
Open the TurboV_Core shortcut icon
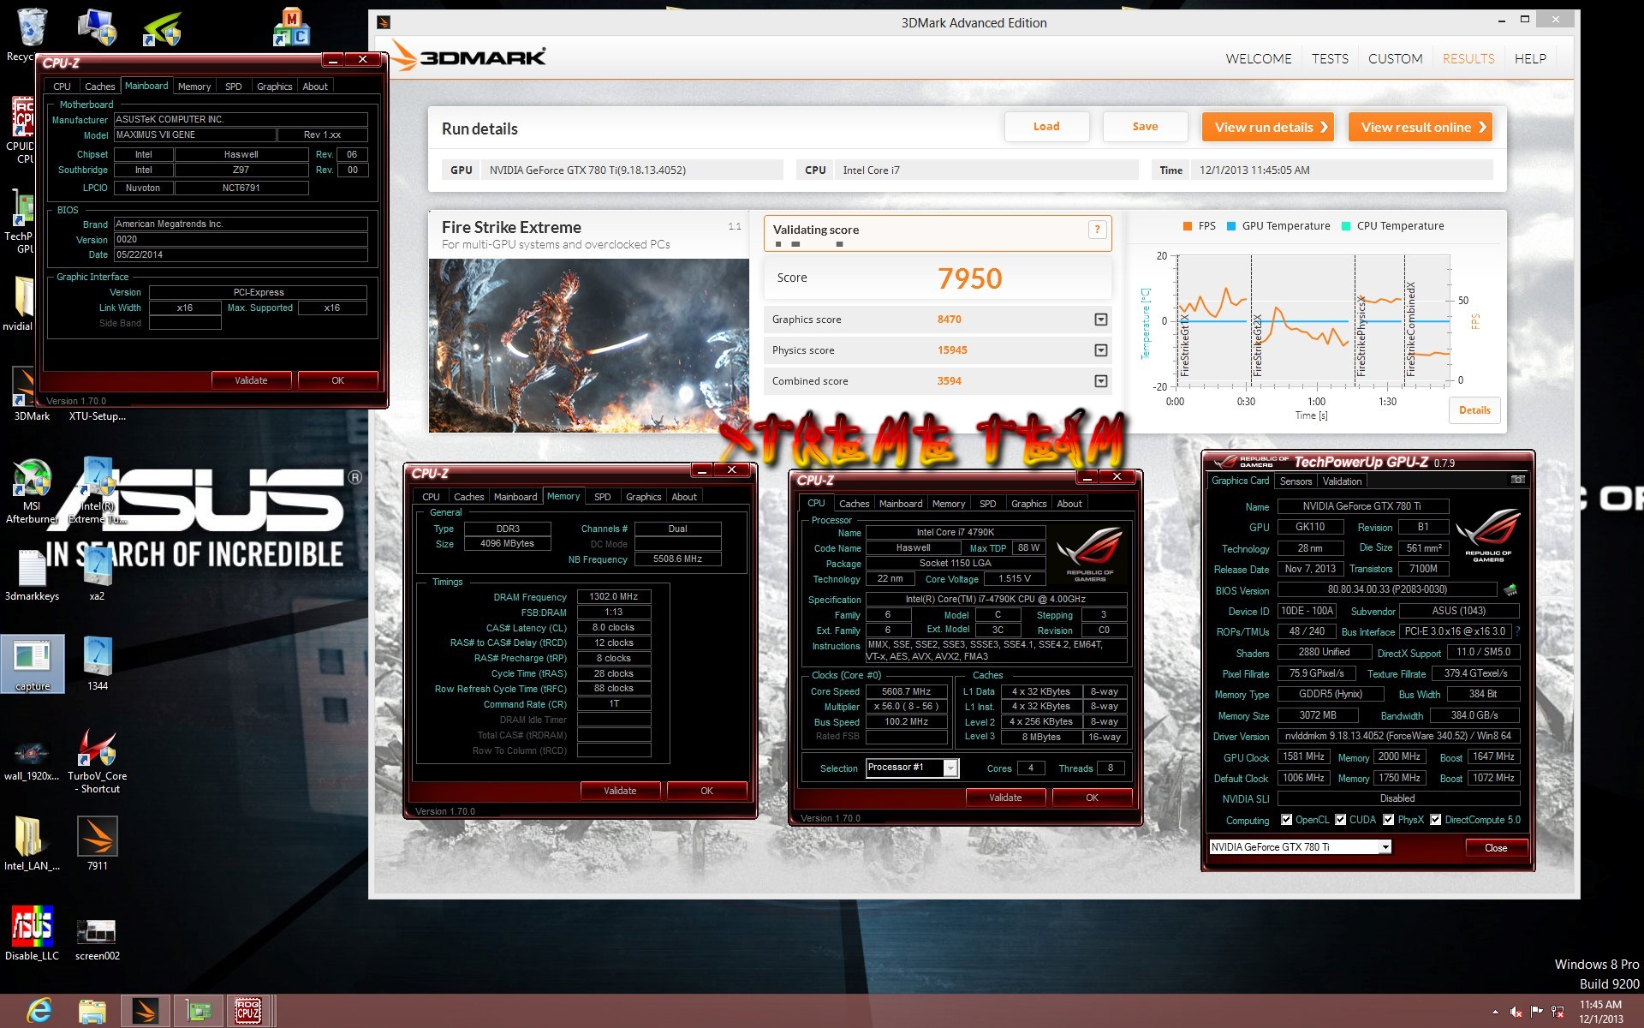(x=97, y=761)
